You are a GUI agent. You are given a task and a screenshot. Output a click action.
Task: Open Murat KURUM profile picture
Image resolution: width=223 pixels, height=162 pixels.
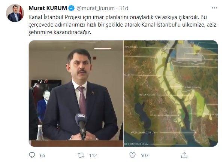point(15,13)
